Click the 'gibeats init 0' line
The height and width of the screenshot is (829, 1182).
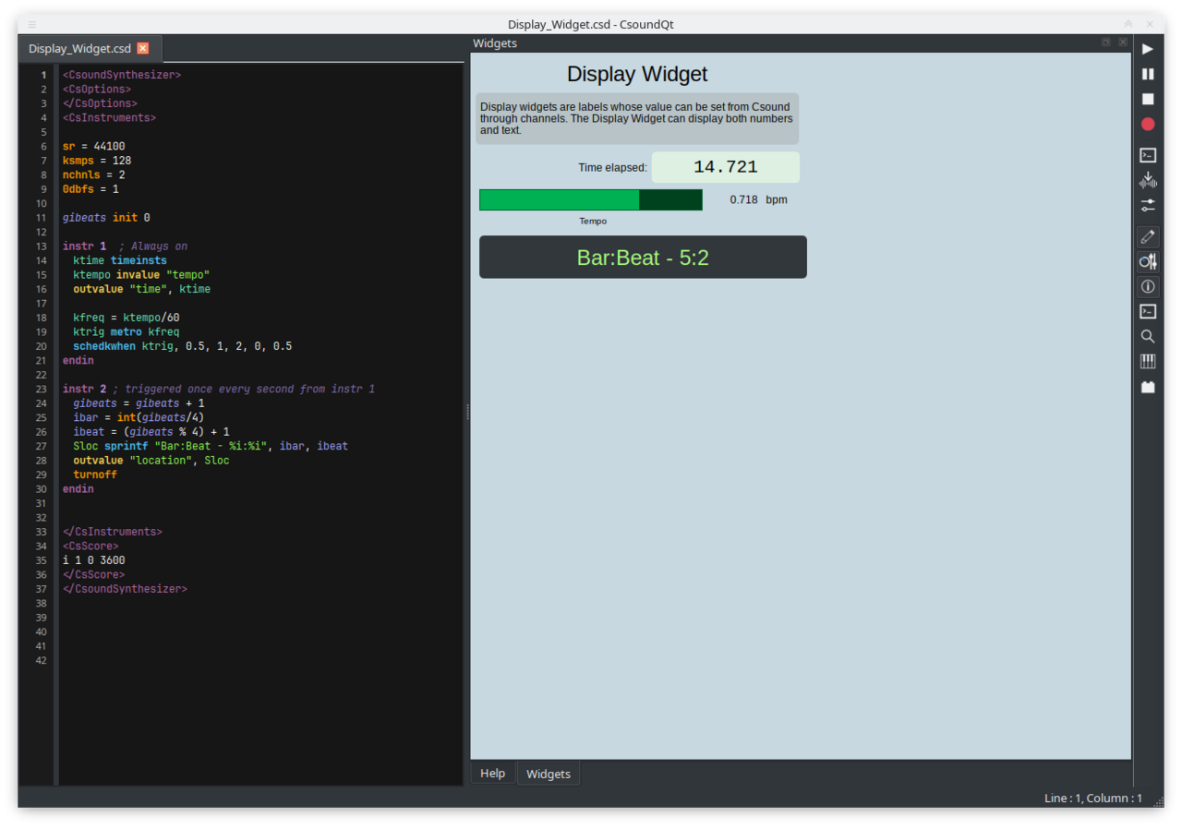click(106, 218)
